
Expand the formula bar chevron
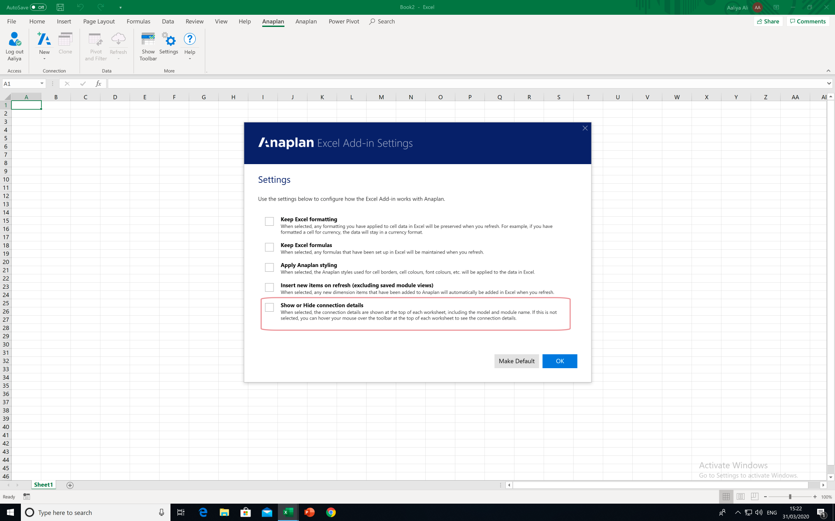click(x=829, y=83)
